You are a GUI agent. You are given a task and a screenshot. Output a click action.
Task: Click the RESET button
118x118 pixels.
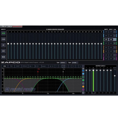tap(18, 66)
